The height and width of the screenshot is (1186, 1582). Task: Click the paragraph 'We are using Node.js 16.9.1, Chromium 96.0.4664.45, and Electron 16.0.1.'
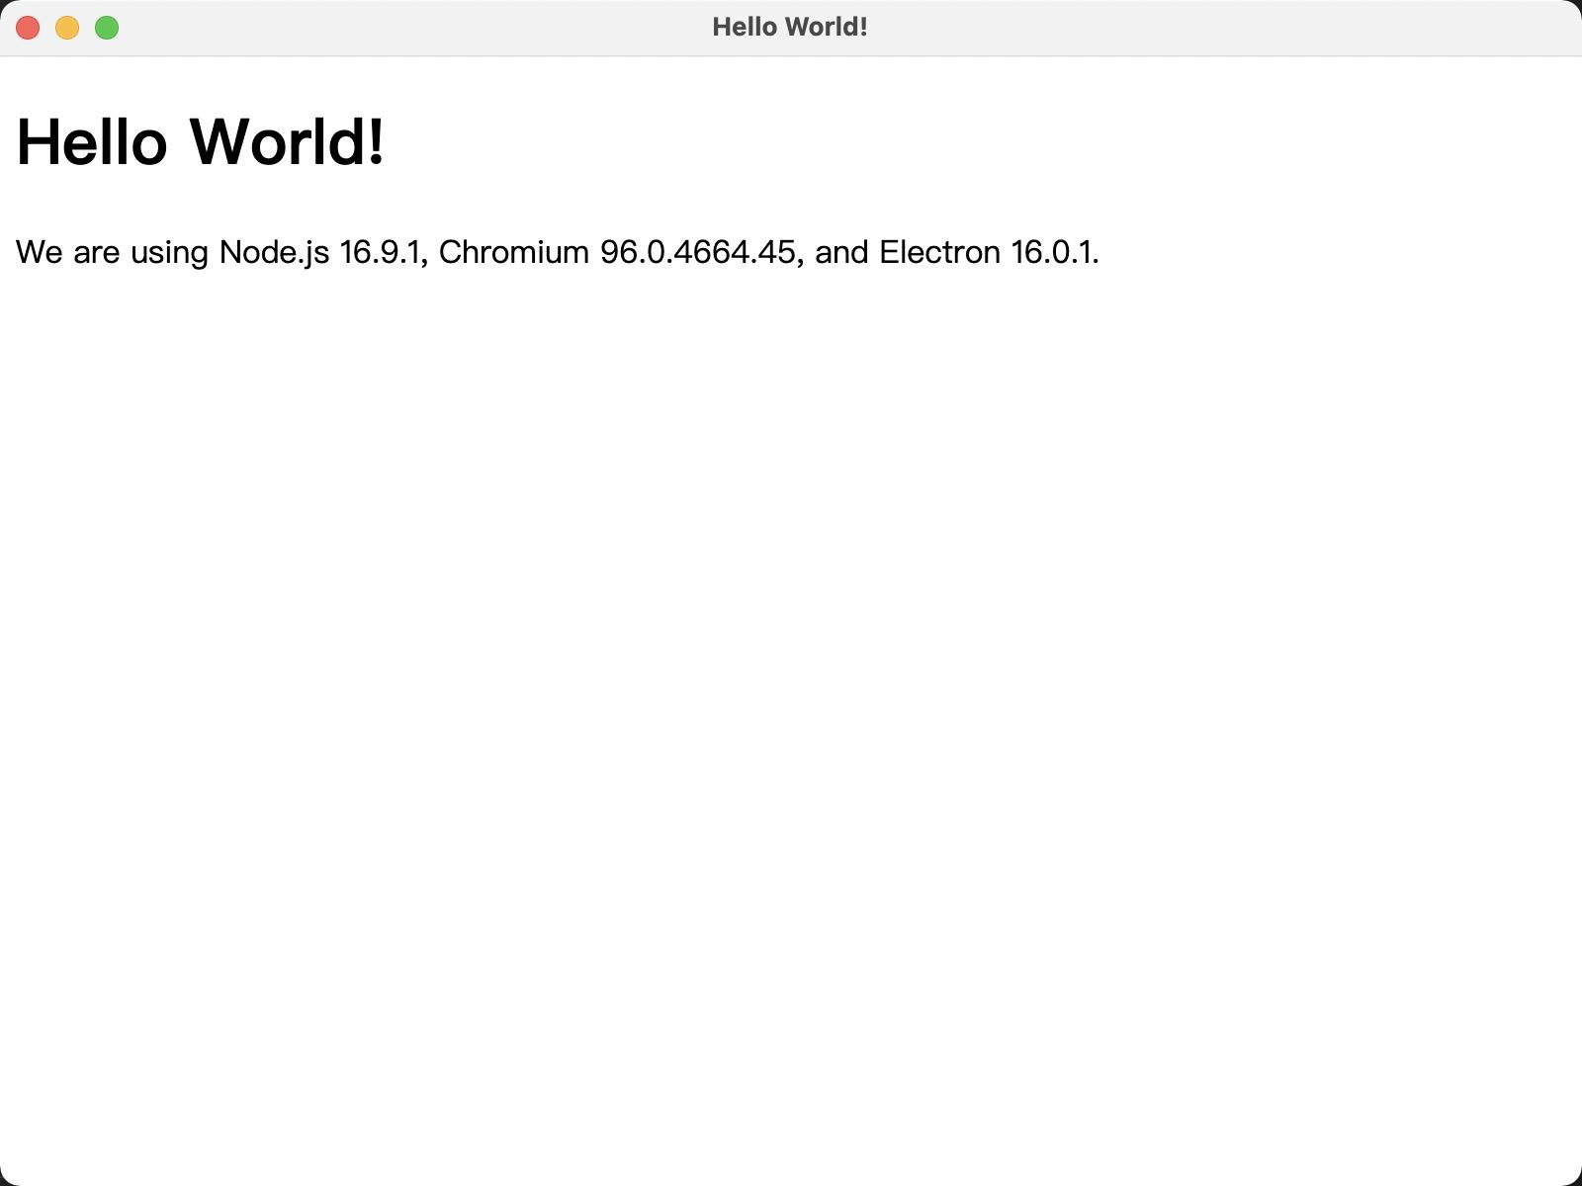(x=558, y=252)
